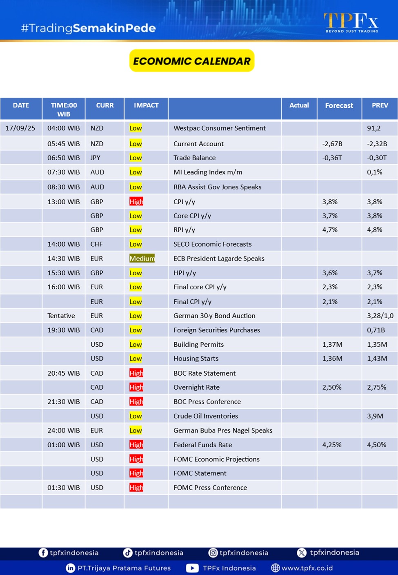Select the Federal Funds Rate event
Image resolution: width=398 pixels, height=575 pixels.
click(x=202, y=445)
